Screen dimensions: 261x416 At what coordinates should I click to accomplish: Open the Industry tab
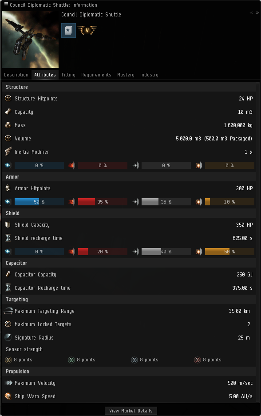149,75
